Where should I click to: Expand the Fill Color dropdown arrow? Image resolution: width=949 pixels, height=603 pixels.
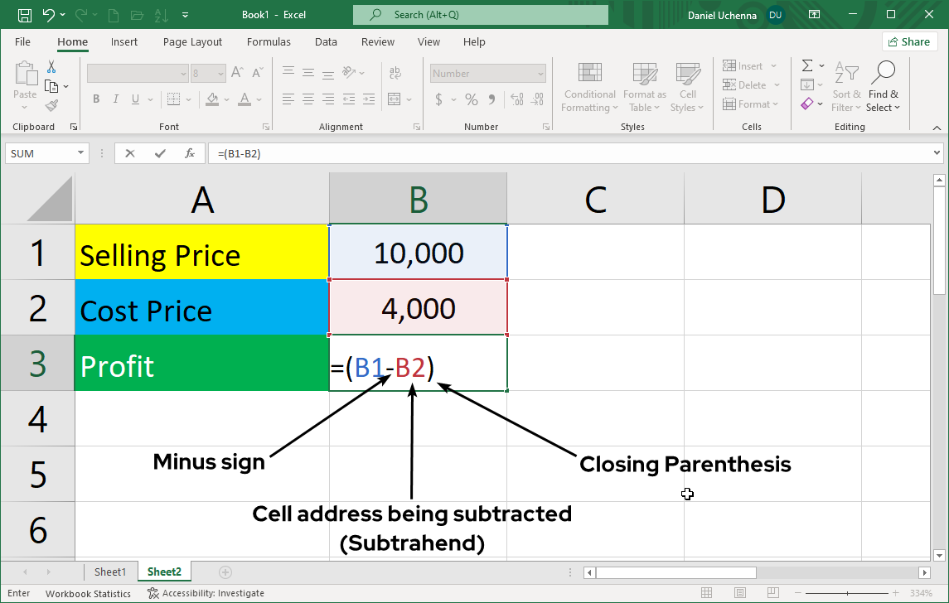225,99
